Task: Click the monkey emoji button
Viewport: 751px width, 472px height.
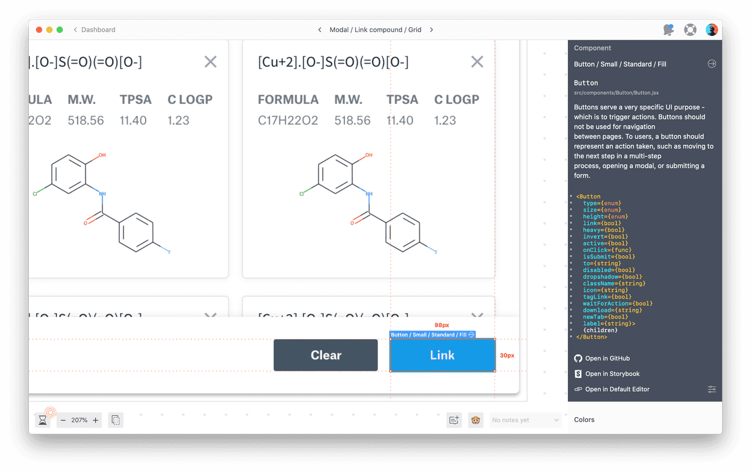Action: [475, 421]
